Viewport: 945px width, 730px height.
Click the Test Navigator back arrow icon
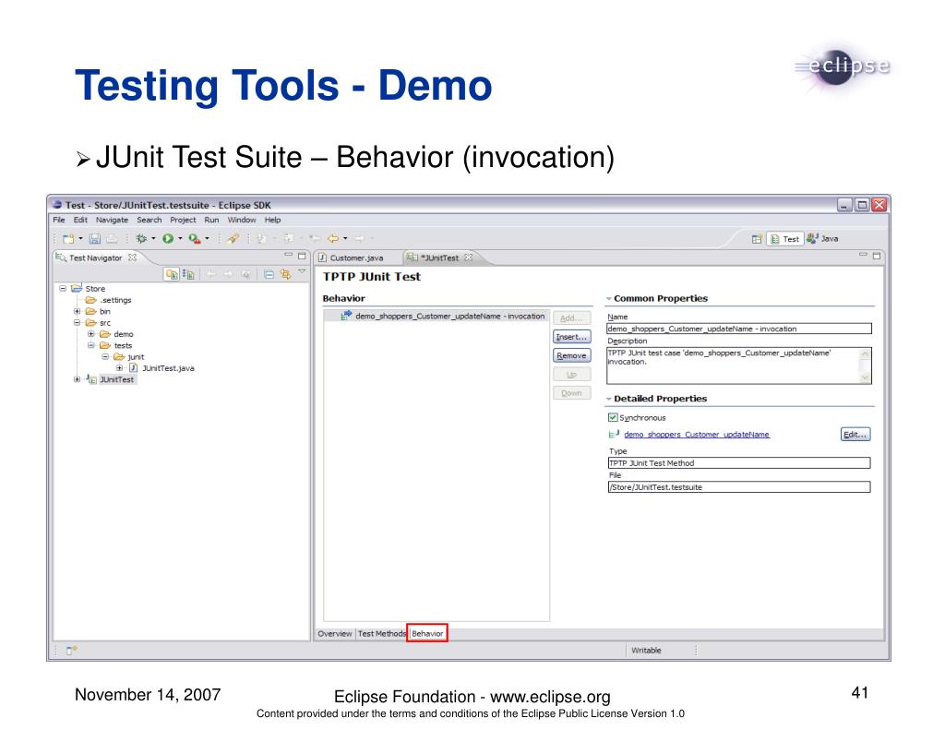211,274
